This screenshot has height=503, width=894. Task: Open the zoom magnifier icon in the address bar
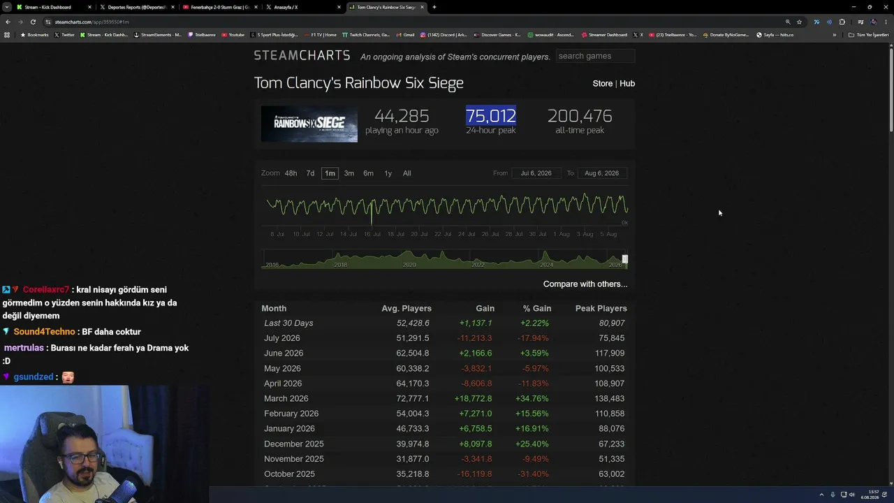(788, 22)
